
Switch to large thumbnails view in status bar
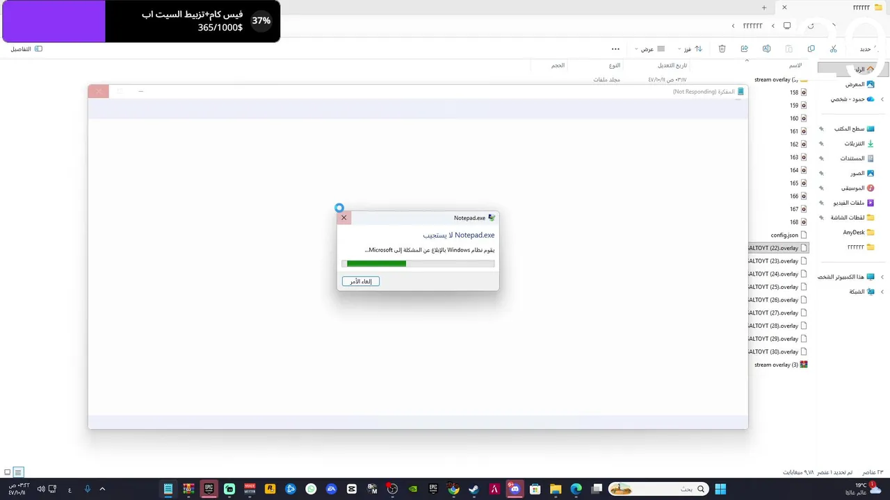(8, 472)
